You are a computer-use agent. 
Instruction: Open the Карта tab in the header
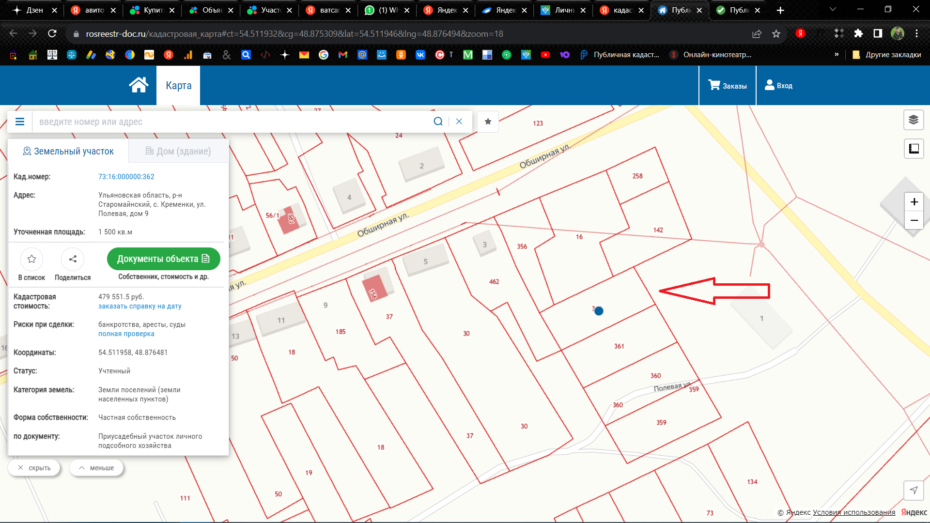pyautogui.click(x=178, y=86)
